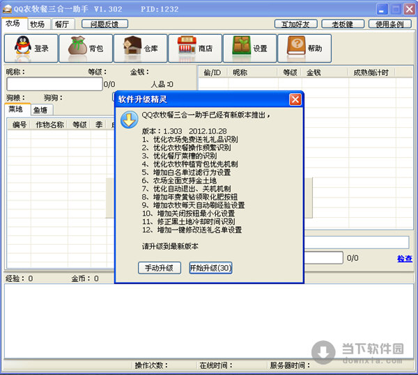Click the 在线时间 status bar entry
This screenshot has width=418, height=375.
point(216,365)
